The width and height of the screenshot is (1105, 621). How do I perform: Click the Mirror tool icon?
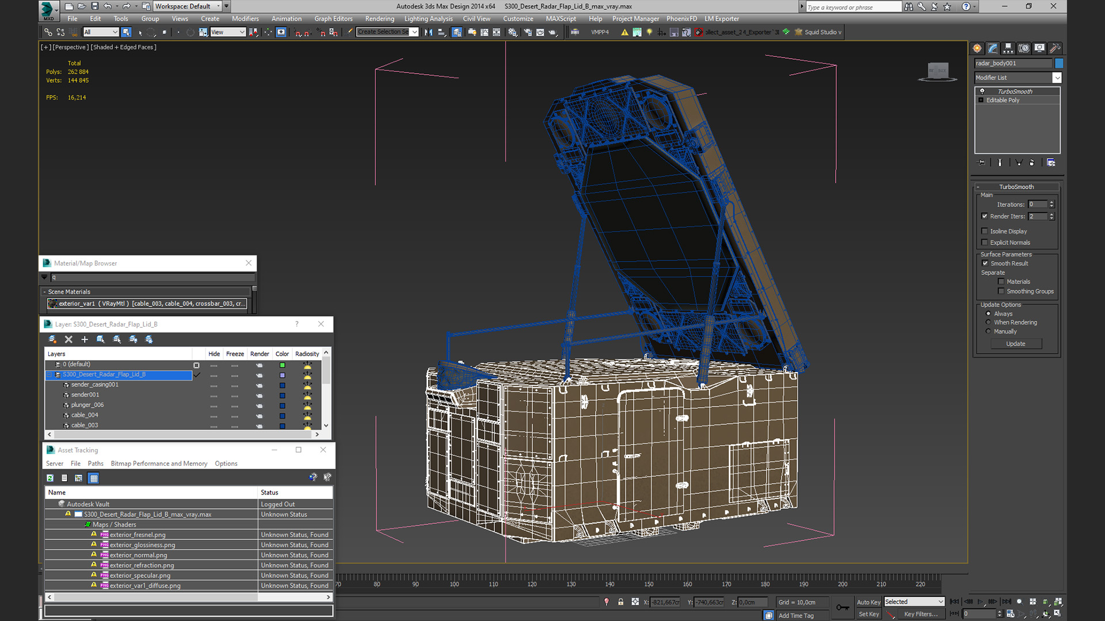428,32
